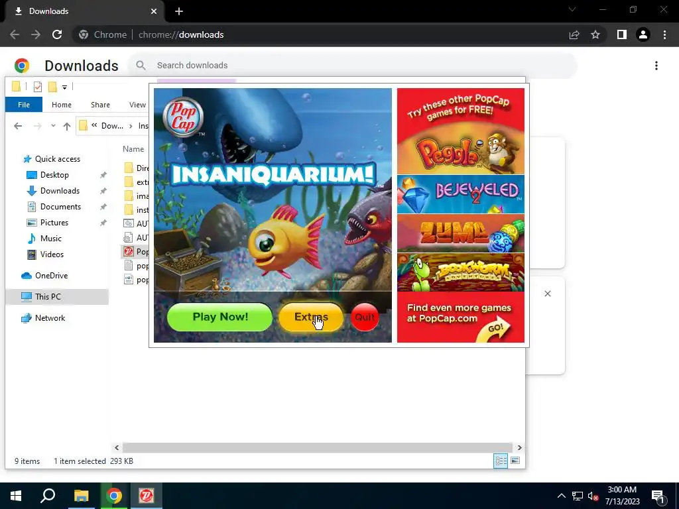The width and height of the screenshot is (679, 509).
Task: Open the Zuma game banner
Action: (460, 234)
